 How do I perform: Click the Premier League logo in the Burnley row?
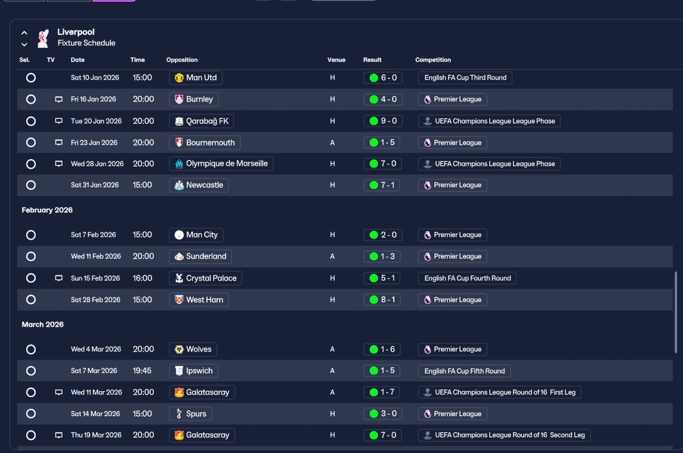427,99
